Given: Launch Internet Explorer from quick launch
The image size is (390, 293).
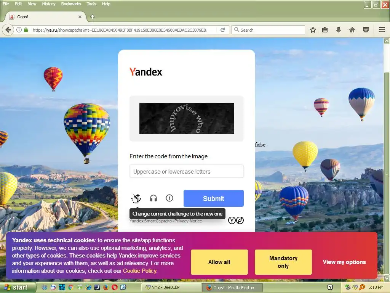Looking at the screenshot, I should [x=88, y=288].
